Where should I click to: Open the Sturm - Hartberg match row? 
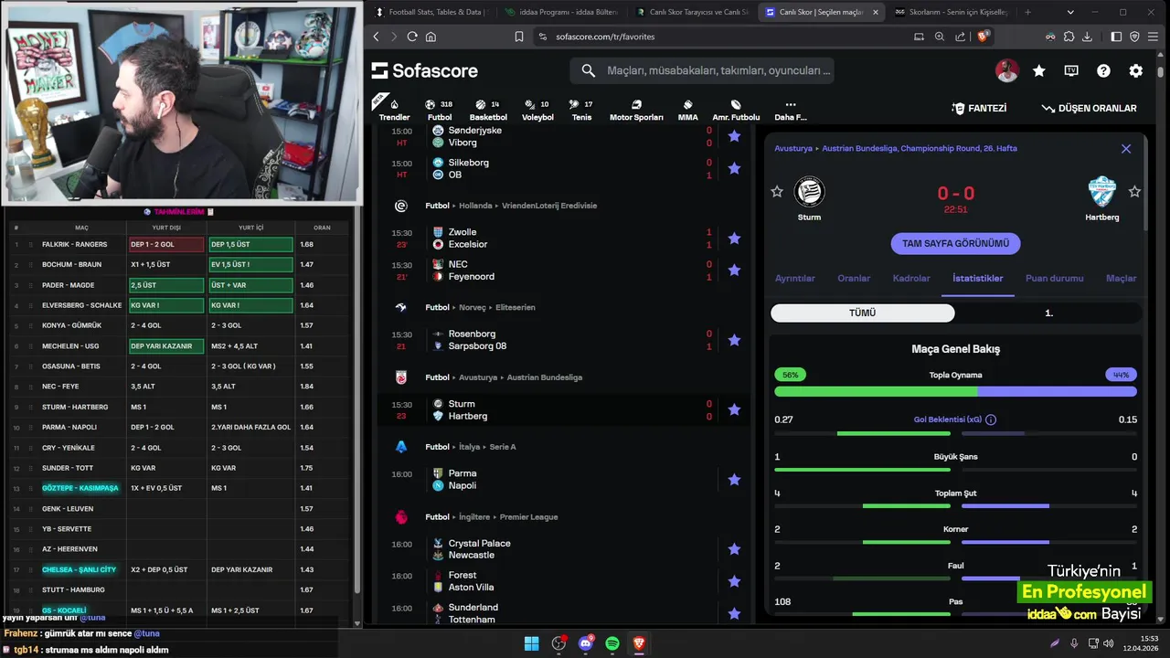tap(563, 410)
